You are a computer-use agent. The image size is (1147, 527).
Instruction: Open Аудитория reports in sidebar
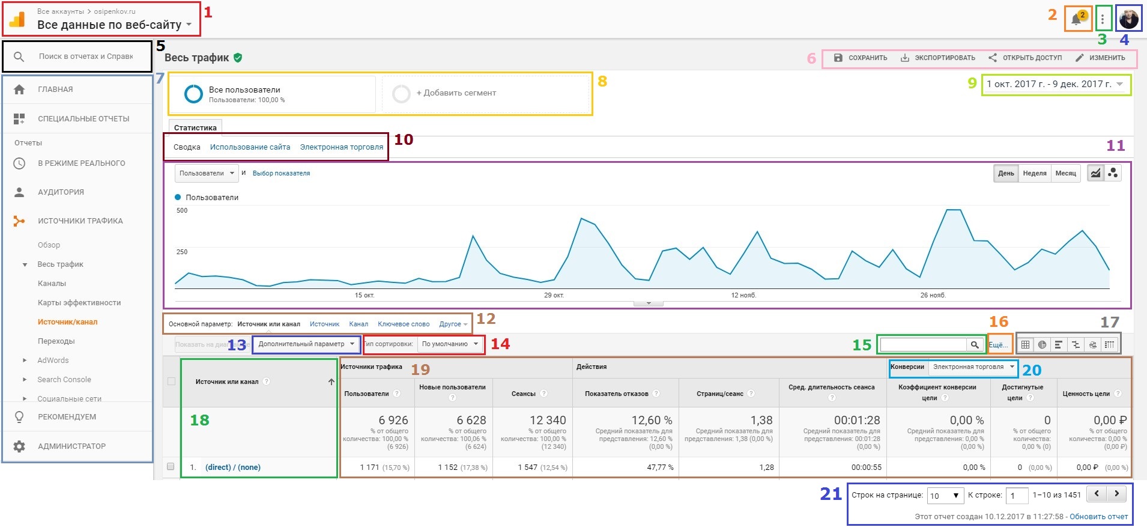coord(61,192)
